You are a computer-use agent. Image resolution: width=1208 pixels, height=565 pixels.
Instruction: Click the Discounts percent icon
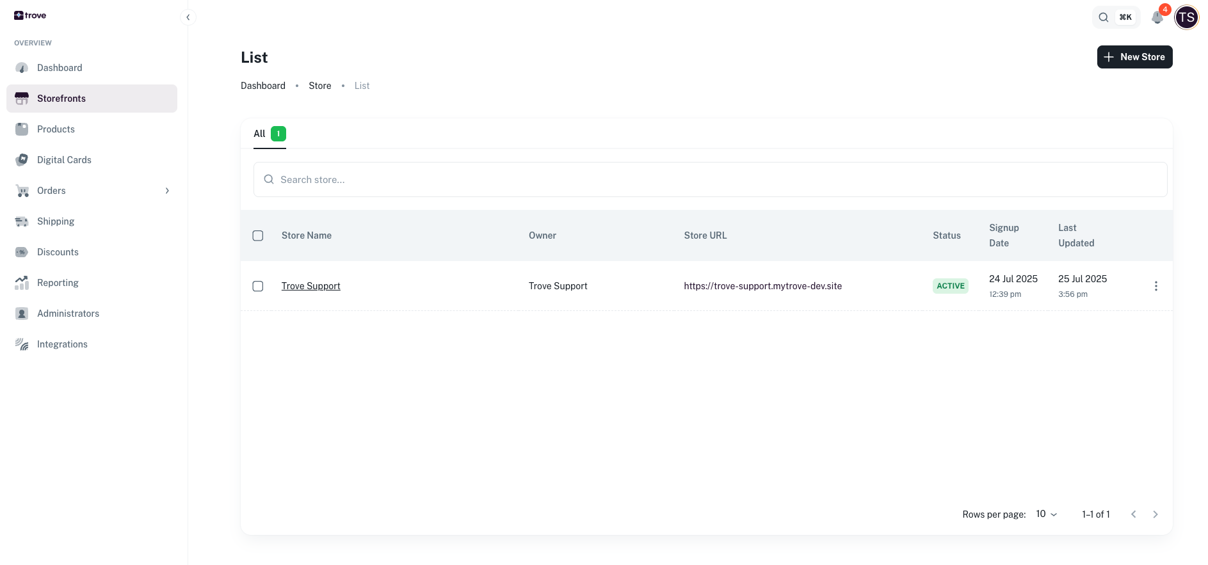click(22, 252)
